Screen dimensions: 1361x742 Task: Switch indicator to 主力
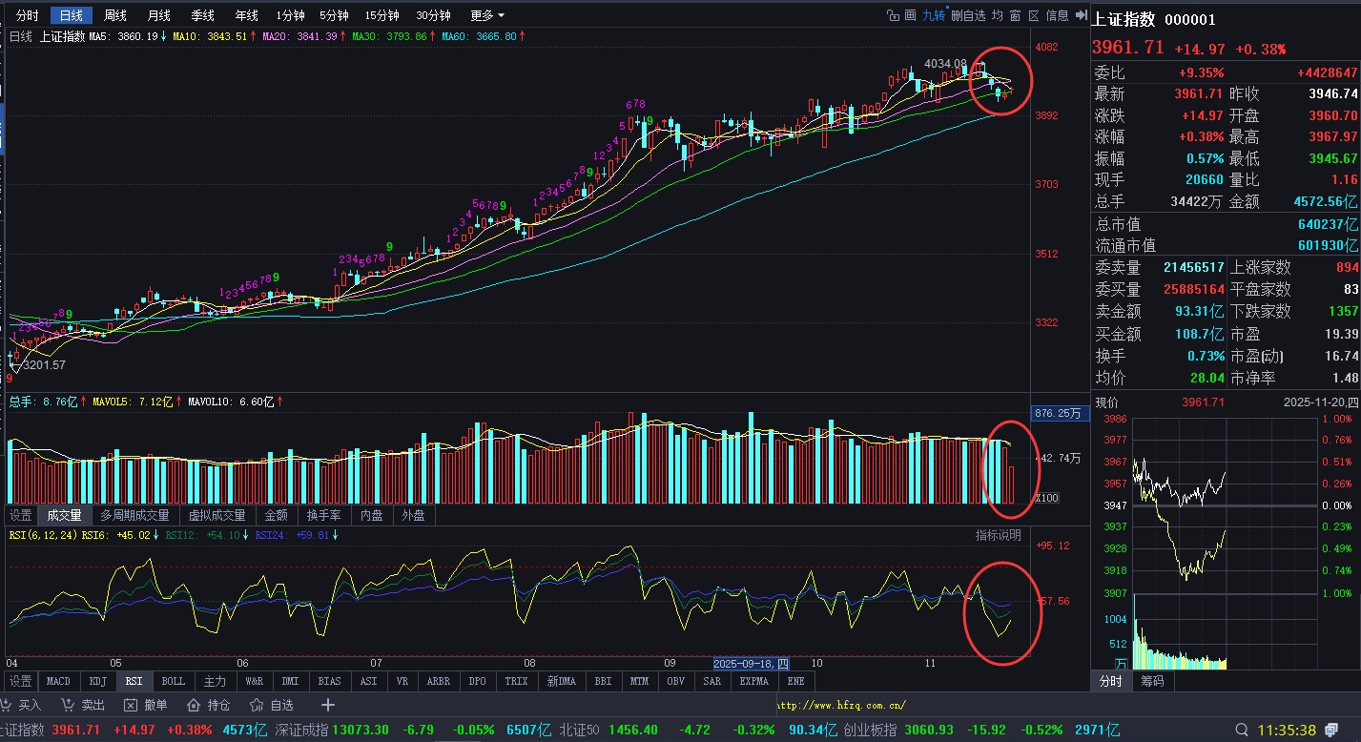point(215,681)
